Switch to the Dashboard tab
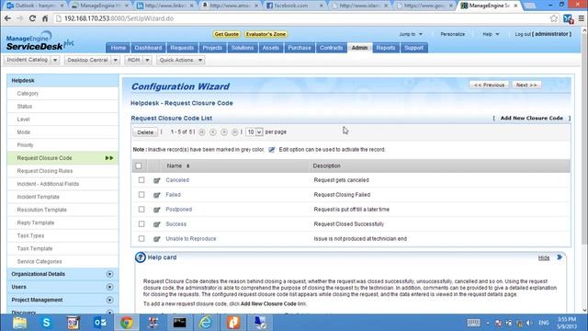Screen dimensions: 588x331 (x=148, y=48)
